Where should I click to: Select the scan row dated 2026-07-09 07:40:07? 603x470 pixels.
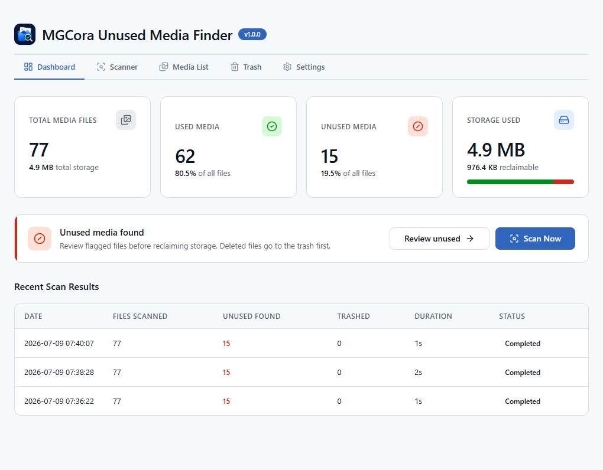click(301, 343)
